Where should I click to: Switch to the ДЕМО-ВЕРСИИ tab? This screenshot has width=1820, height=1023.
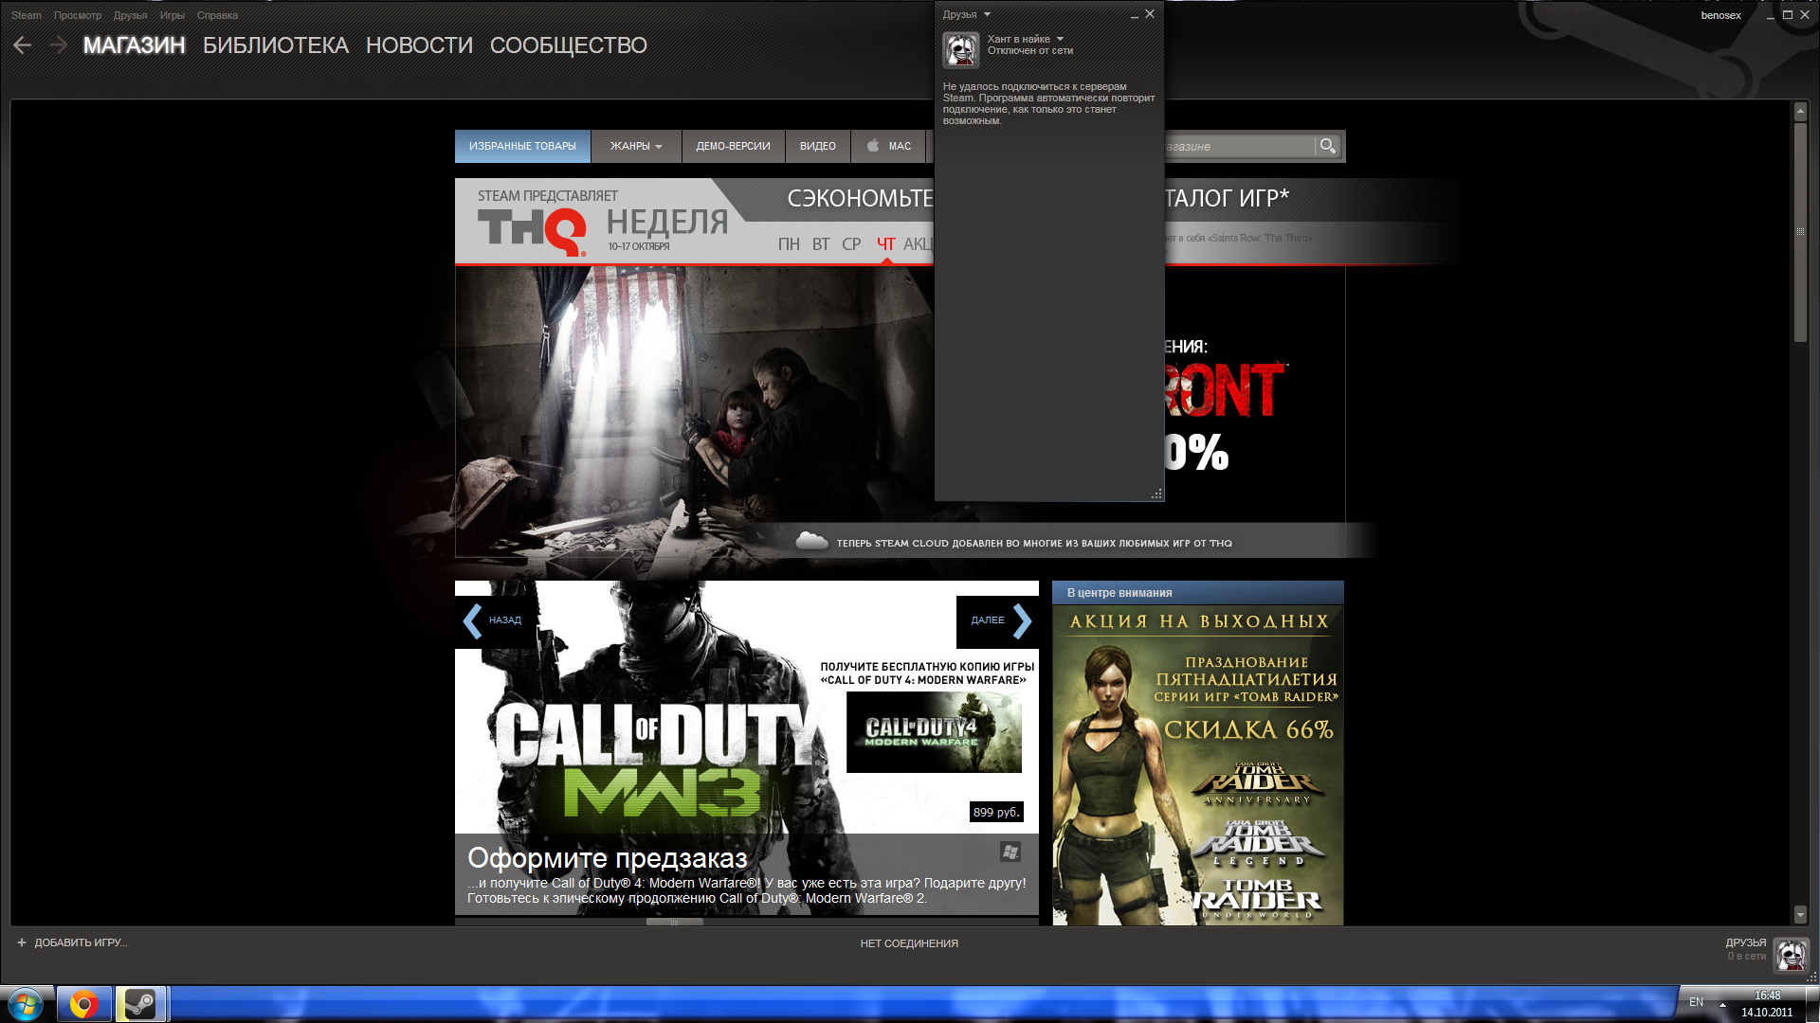tap(733, 146)
